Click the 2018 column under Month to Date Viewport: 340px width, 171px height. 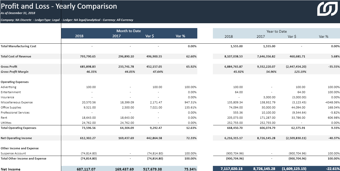coord(79,36)
